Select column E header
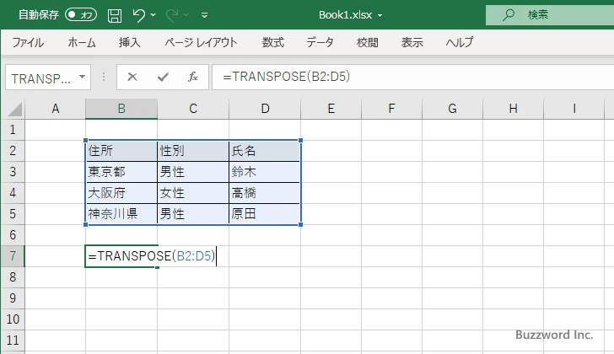 click(x=331, y=109)
